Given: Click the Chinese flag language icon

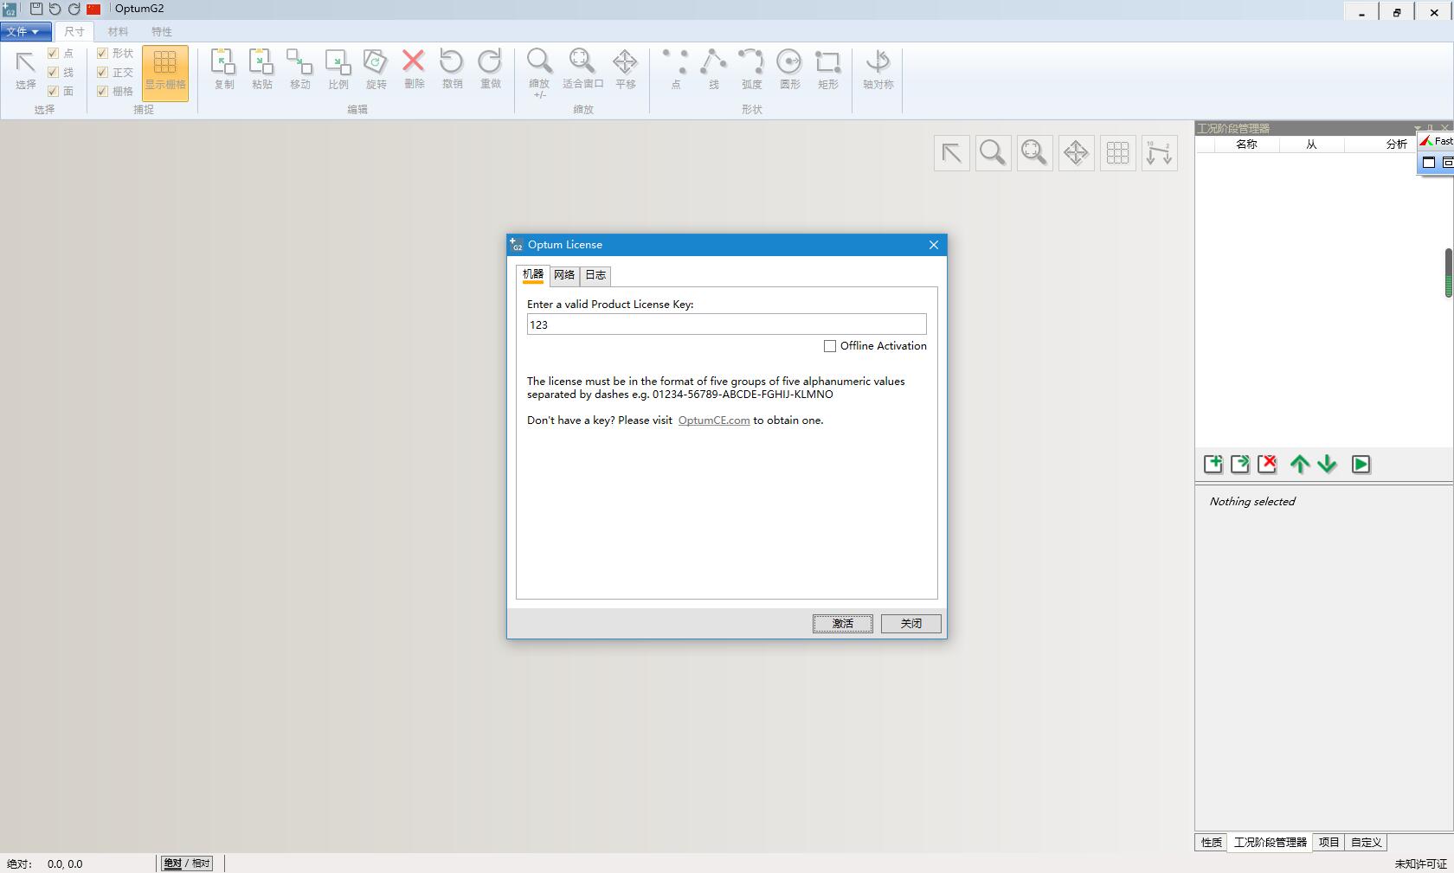Looking at the screenshot, I should click(93, 9).
